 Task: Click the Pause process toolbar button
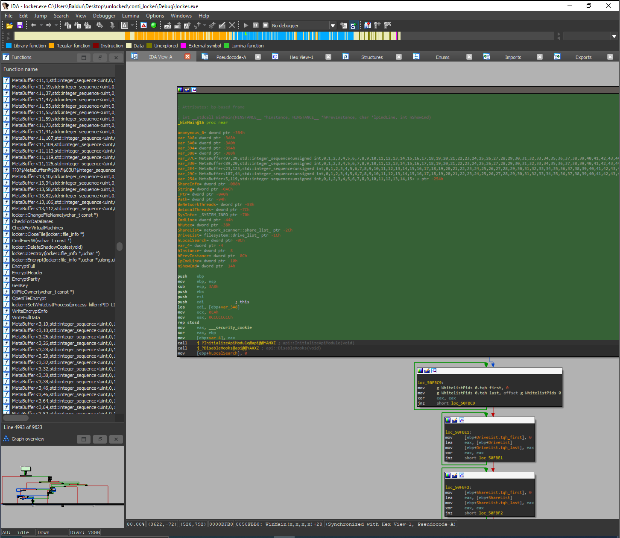256,26
